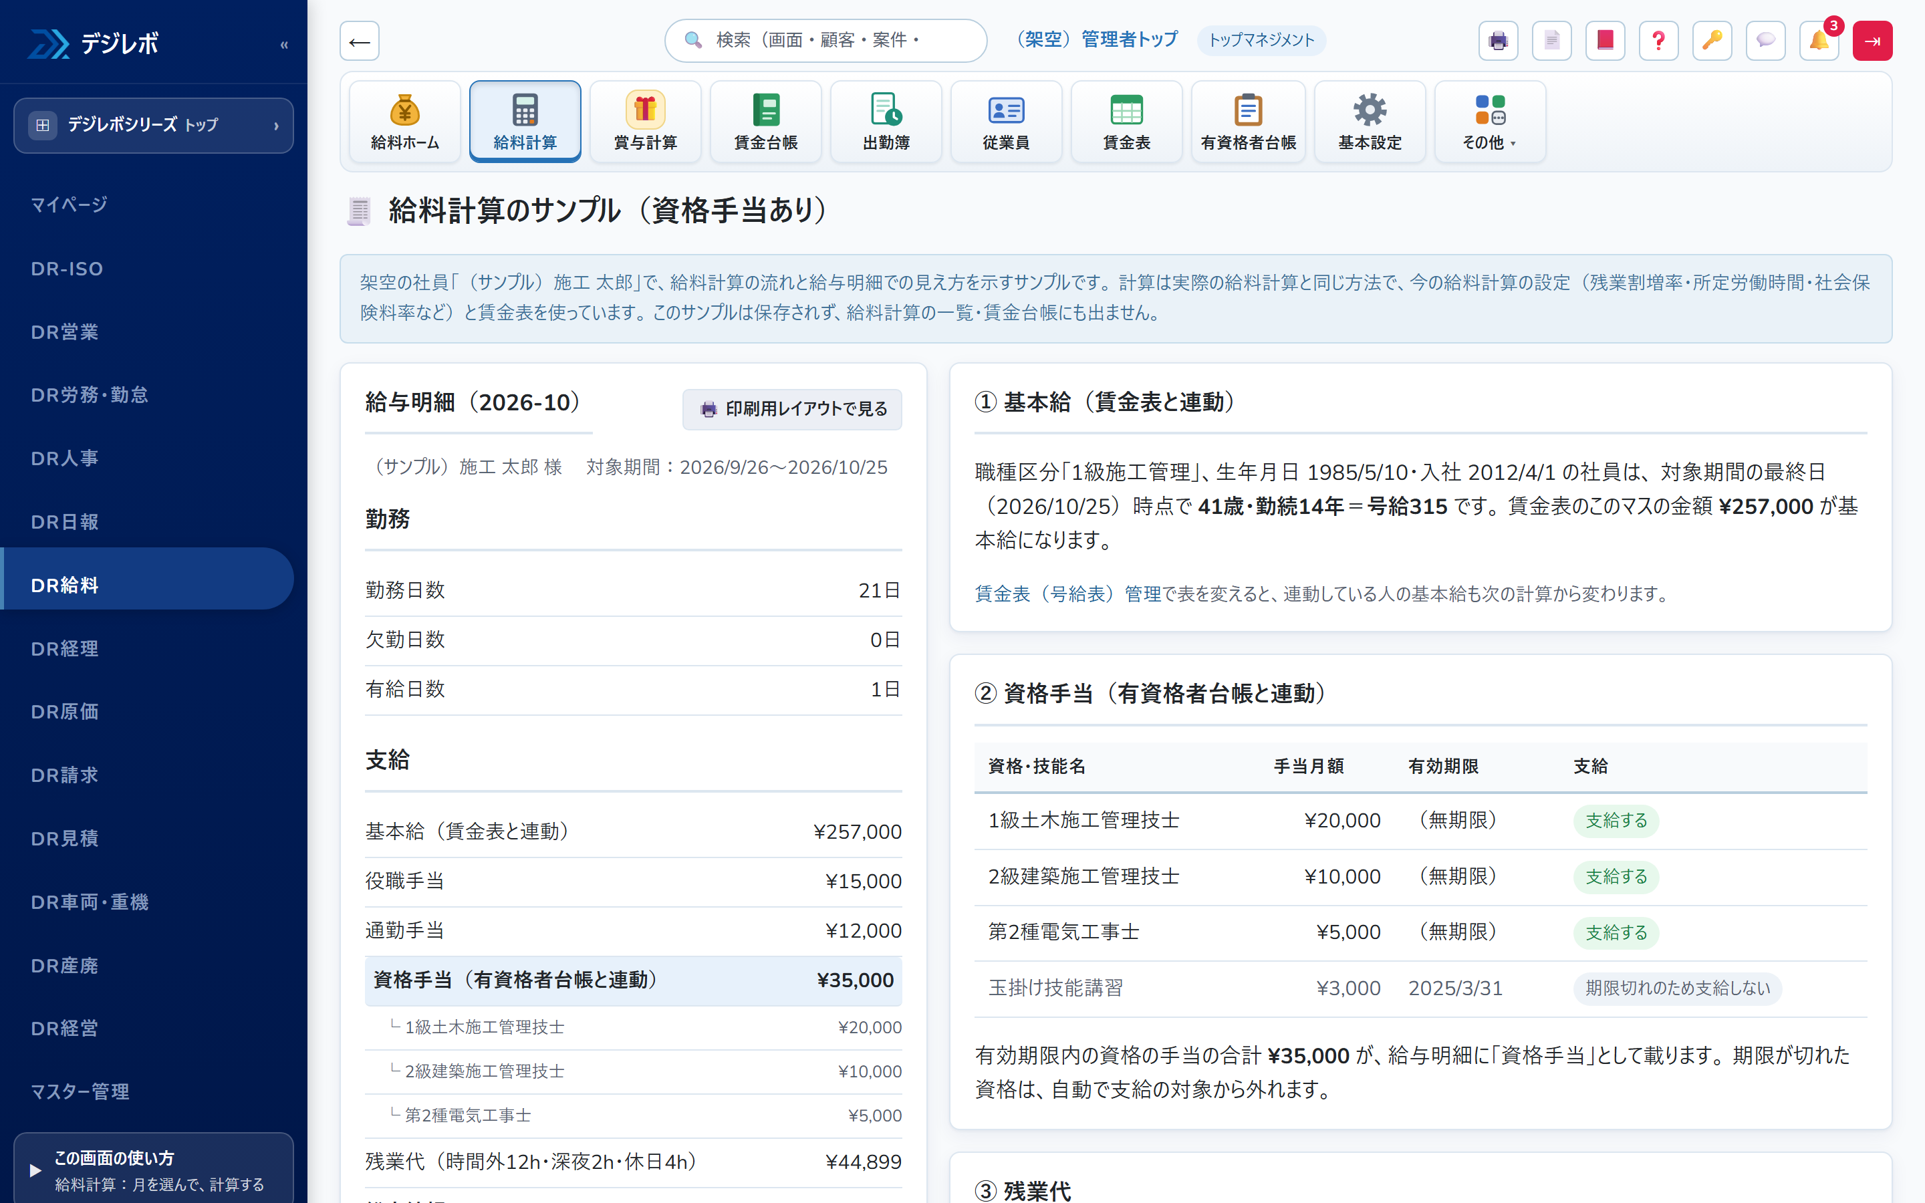Open the 出勤簿 attendance tab
Screen dimensions: 1925x1203
pos(886,121)
